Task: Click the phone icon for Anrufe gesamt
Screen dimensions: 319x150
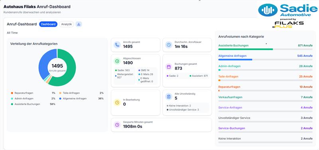Action: [x=117, y=45]
